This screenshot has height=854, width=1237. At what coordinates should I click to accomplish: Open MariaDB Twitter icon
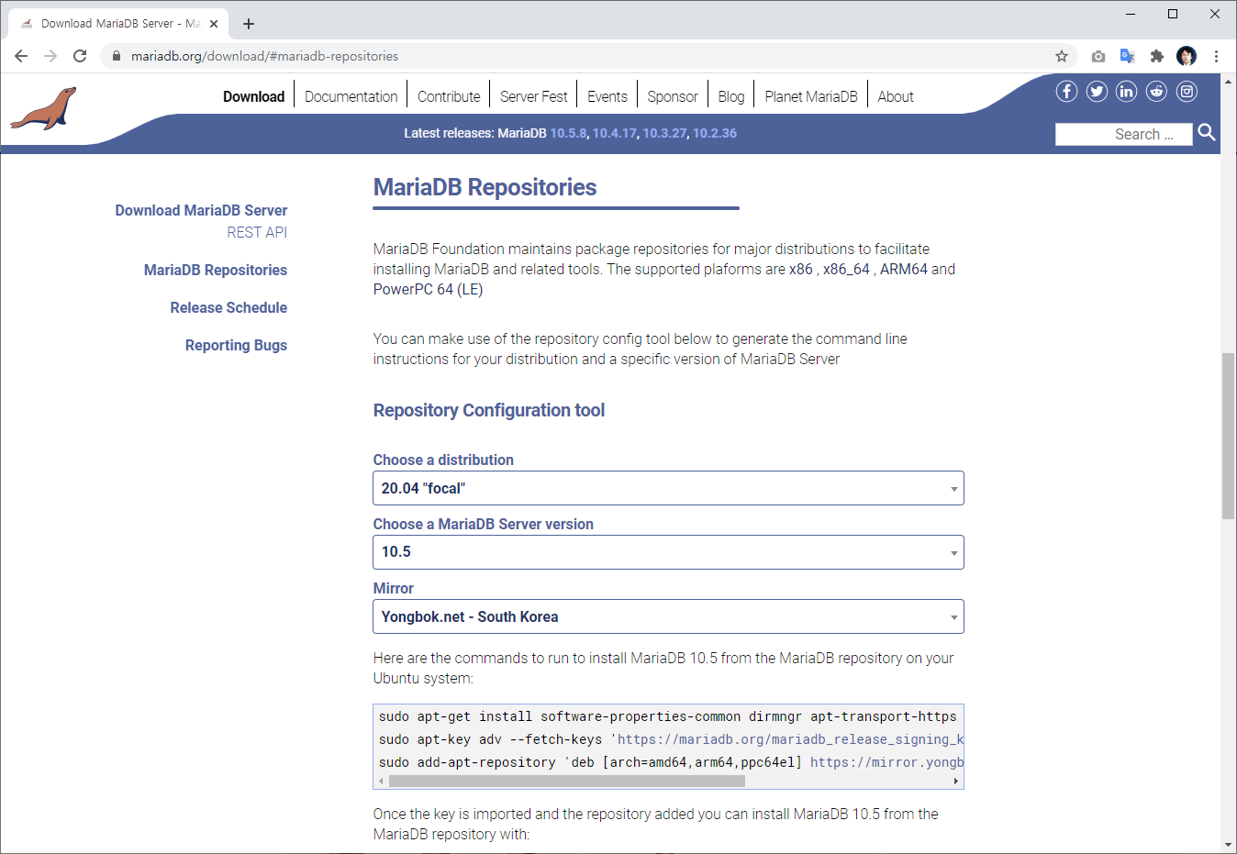(x=1097, y=91)
